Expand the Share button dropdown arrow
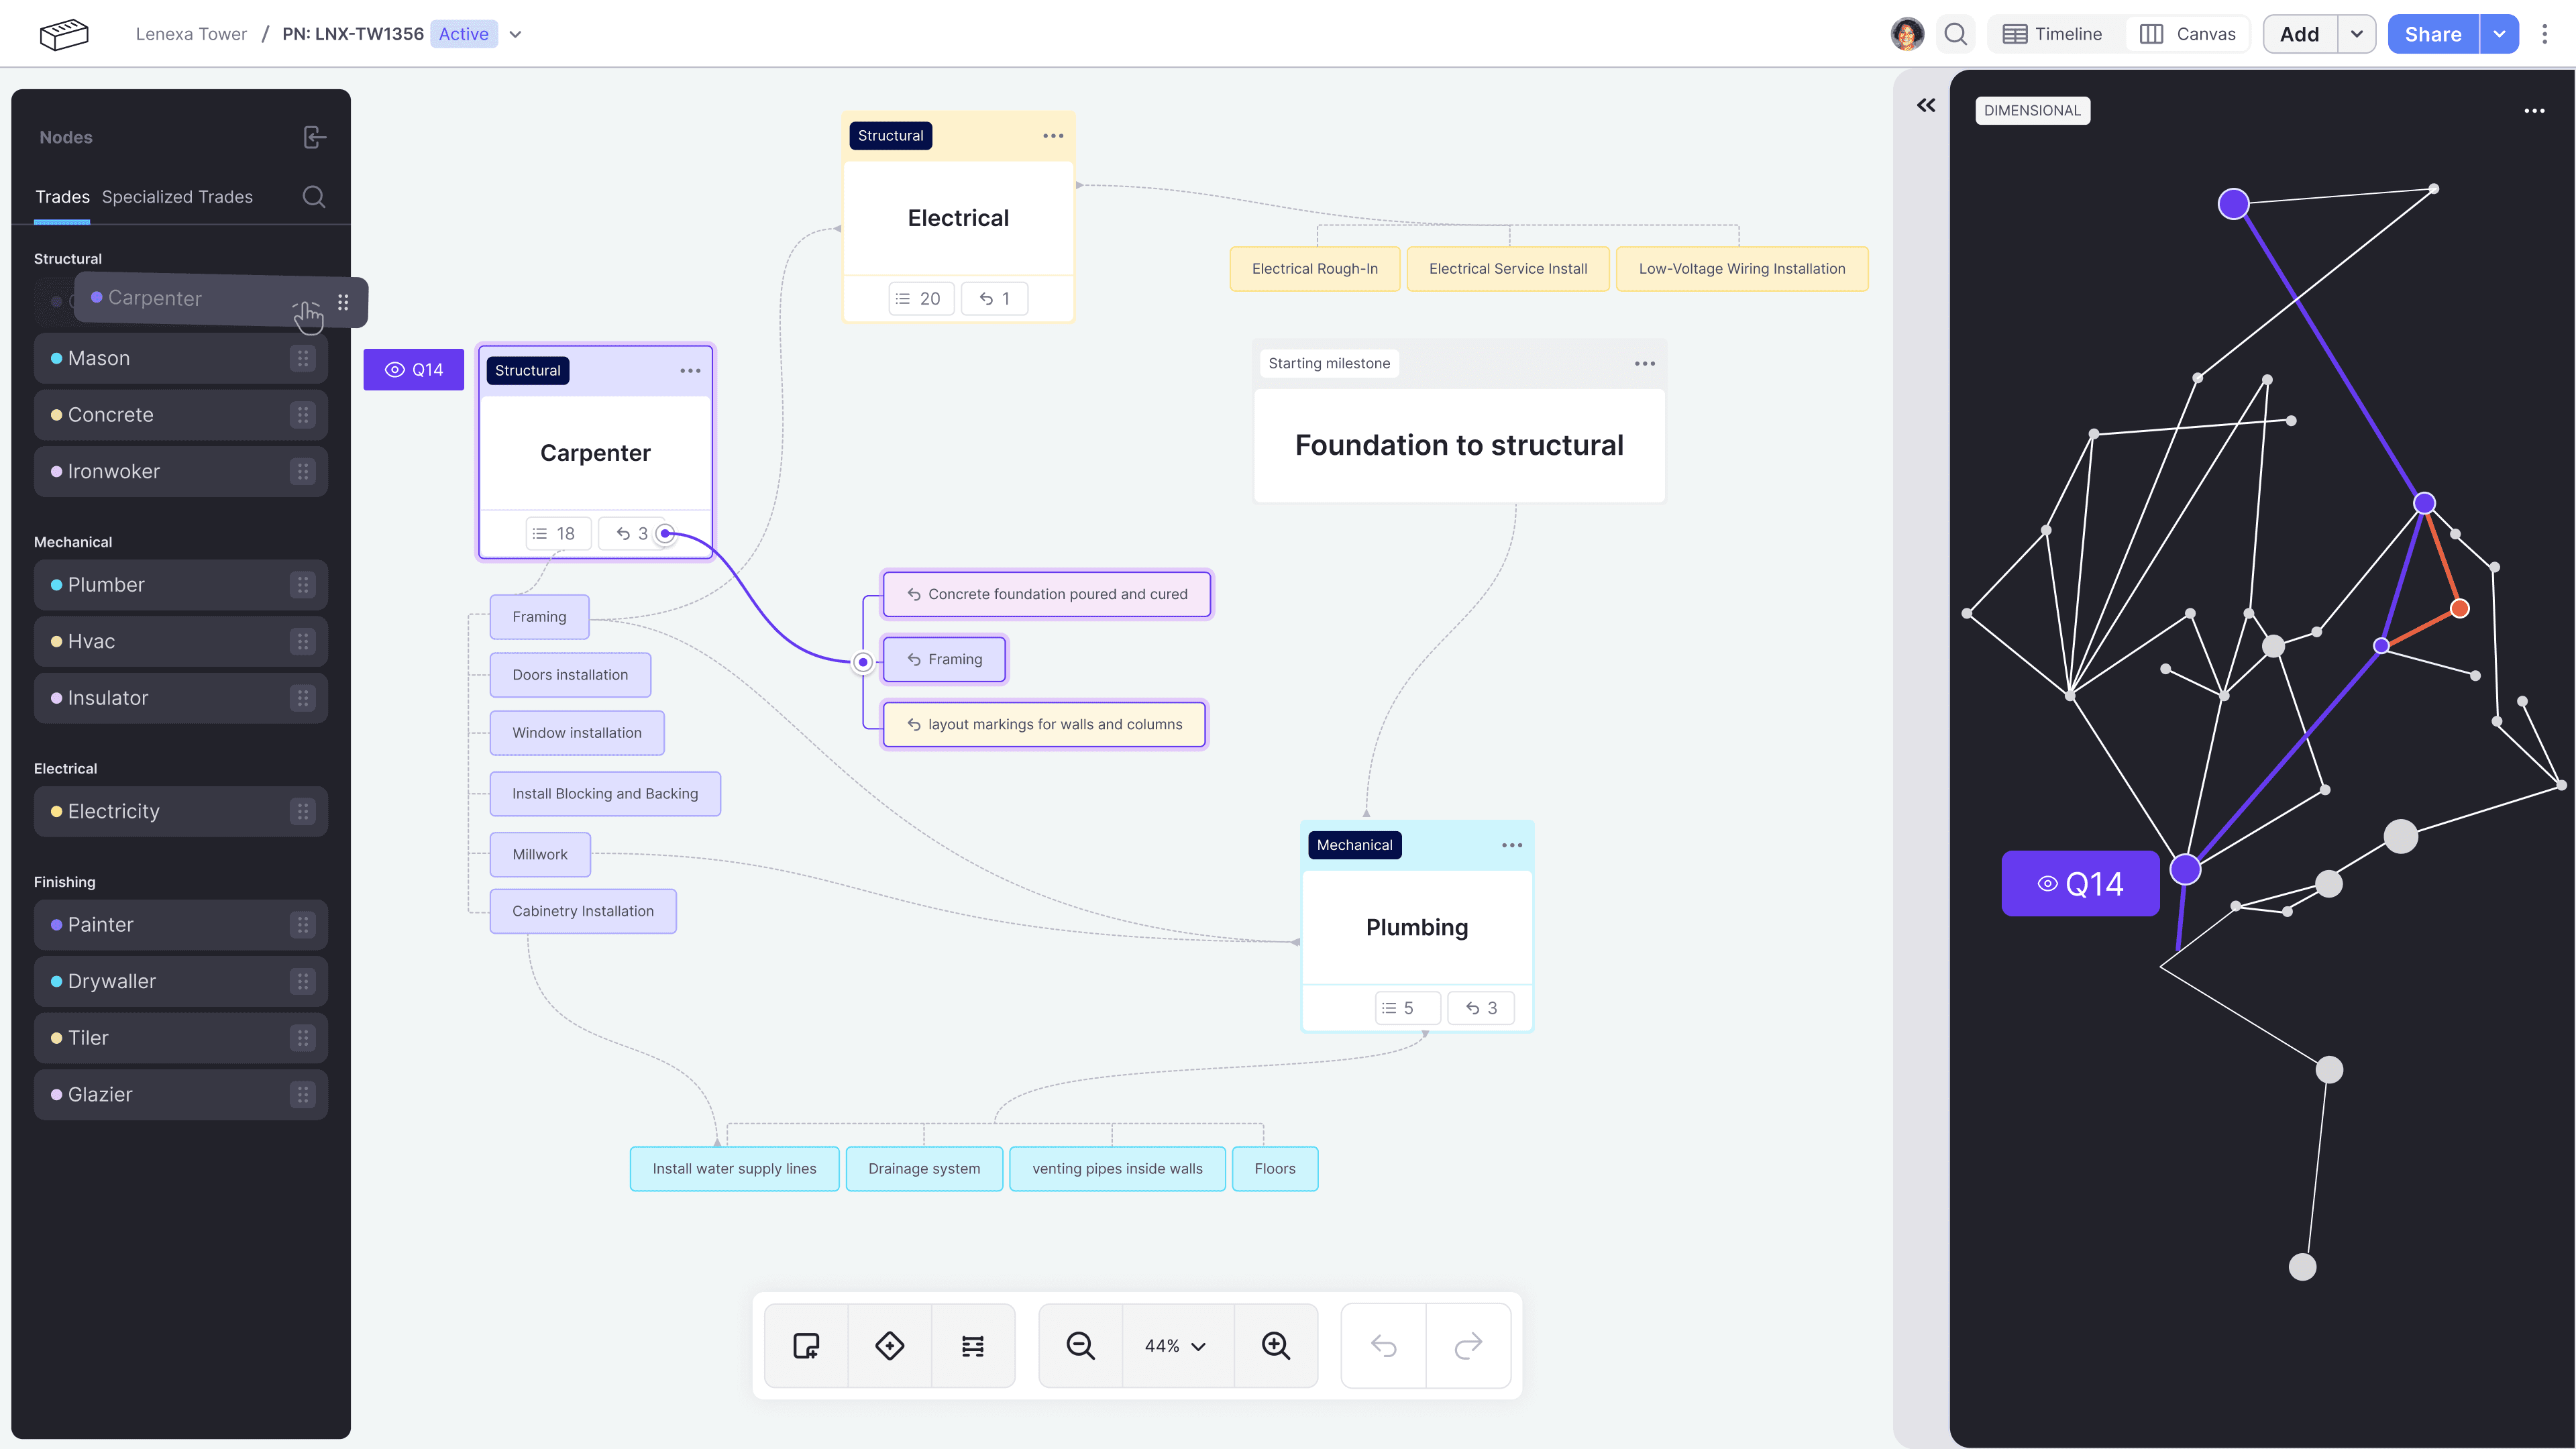2576x1449 pixels. click(x=2499, y=34)
